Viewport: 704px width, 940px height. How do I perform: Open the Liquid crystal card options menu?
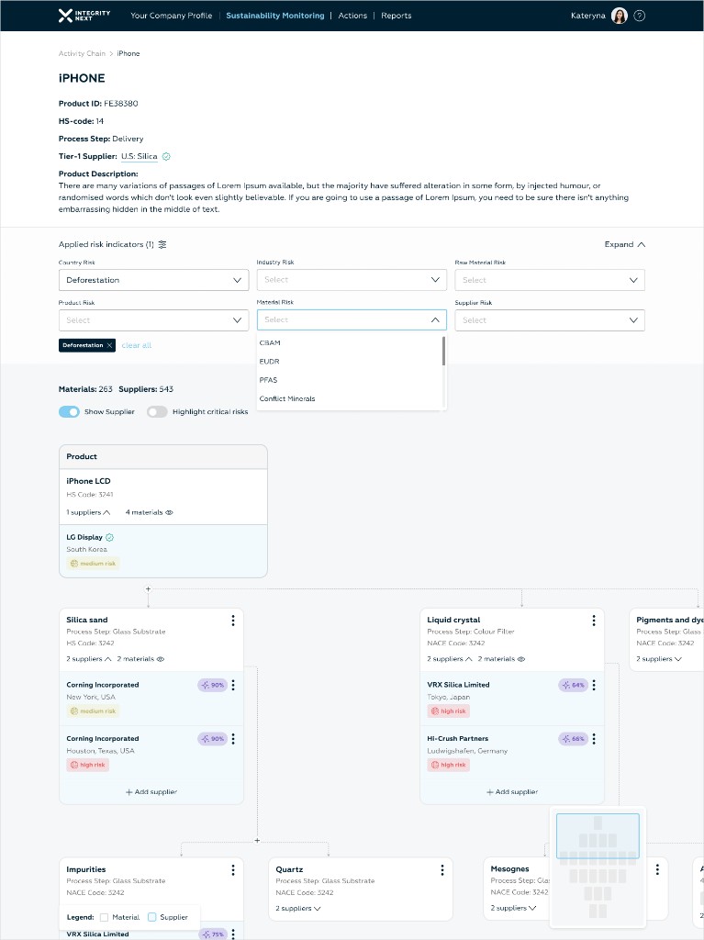point(594,621)
